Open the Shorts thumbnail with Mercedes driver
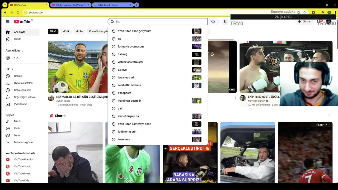The image size is (338, 190). tap(248, 153)
